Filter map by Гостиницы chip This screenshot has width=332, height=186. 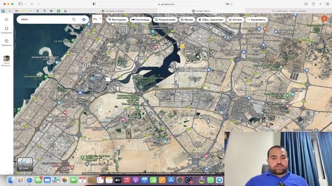click(x=141, y=20)
